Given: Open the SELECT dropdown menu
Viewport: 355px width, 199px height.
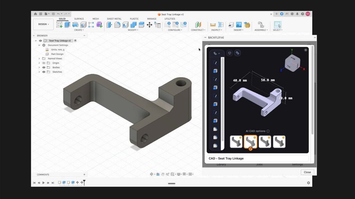Looking at the screenshot, I should (x=277, y=30).
